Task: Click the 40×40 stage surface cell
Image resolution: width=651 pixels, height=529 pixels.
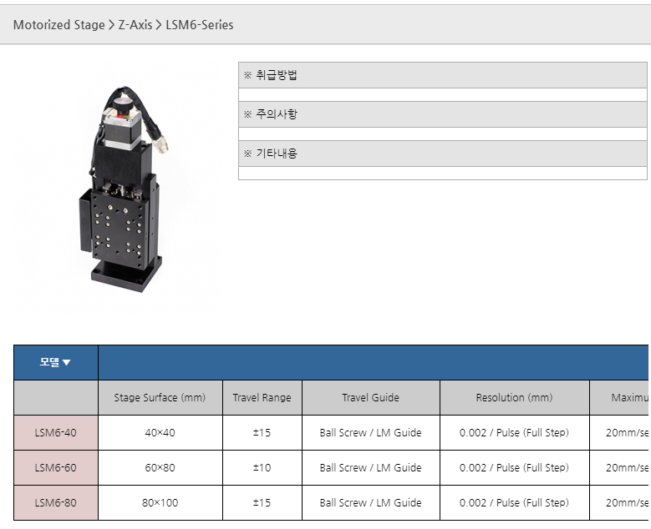Action: click(x=160, y=433)
